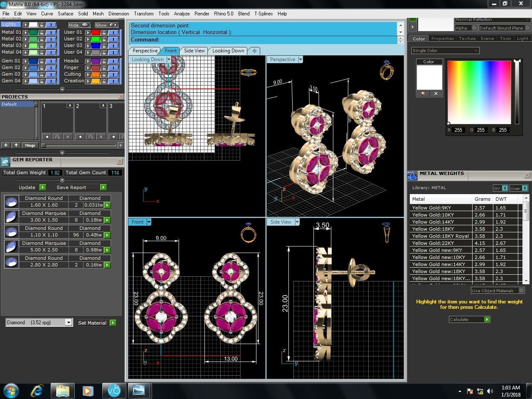Click green arrow on 0.48tw gem row

pos(107,235)
